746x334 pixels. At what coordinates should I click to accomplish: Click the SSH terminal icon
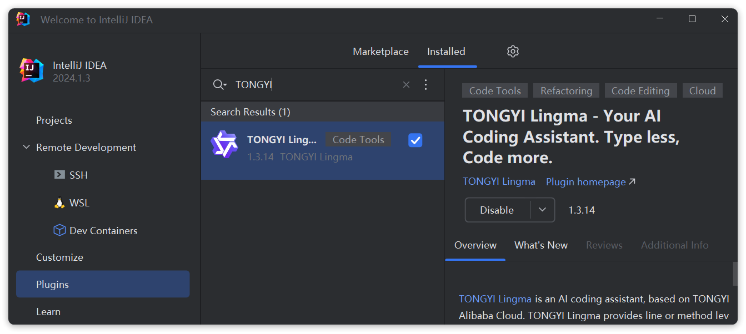(59, 175)
